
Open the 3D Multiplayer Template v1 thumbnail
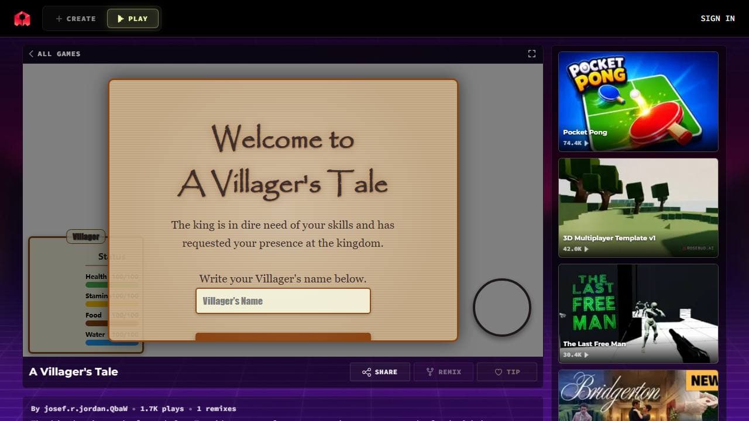click(638, 208)
